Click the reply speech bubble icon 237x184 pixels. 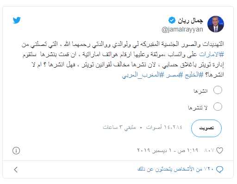219,170
